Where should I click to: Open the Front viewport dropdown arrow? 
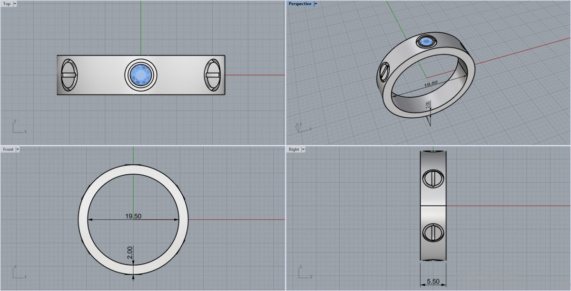click(18, 150)
